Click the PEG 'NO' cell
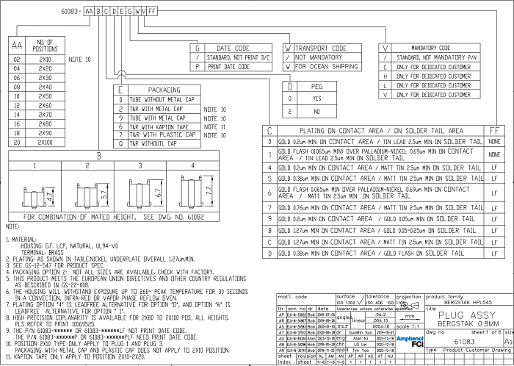The height and width of the screenshot is (366, 514). tap(316, 112)
